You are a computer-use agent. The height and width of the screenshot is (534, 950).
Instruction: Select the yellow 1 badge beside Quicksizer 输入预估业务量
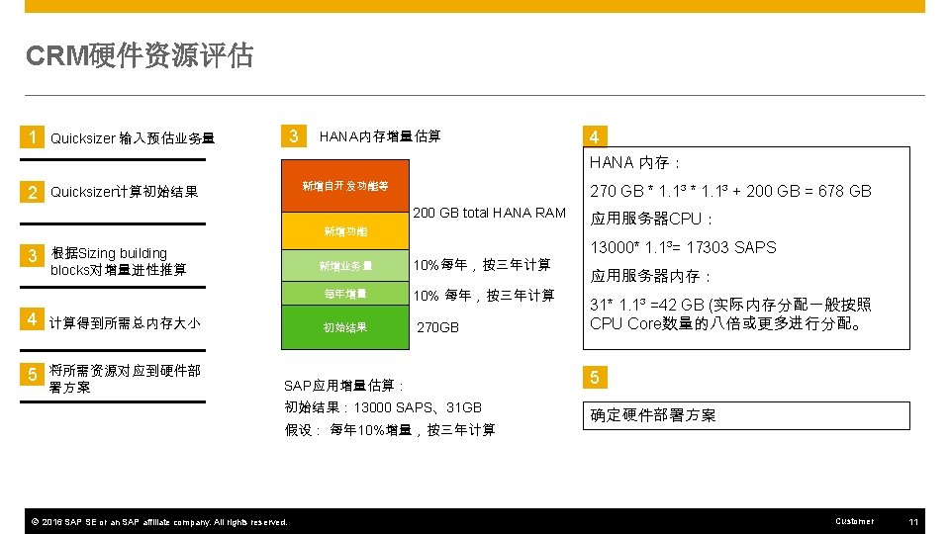click(x=32, y=136)
